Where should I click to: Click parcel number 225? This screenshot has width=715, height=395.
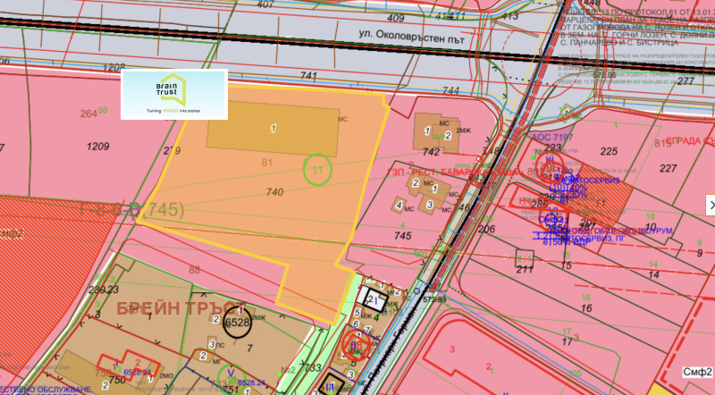tap(610, 151)
